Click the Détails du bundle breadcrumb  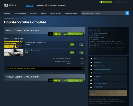(20, 18)
